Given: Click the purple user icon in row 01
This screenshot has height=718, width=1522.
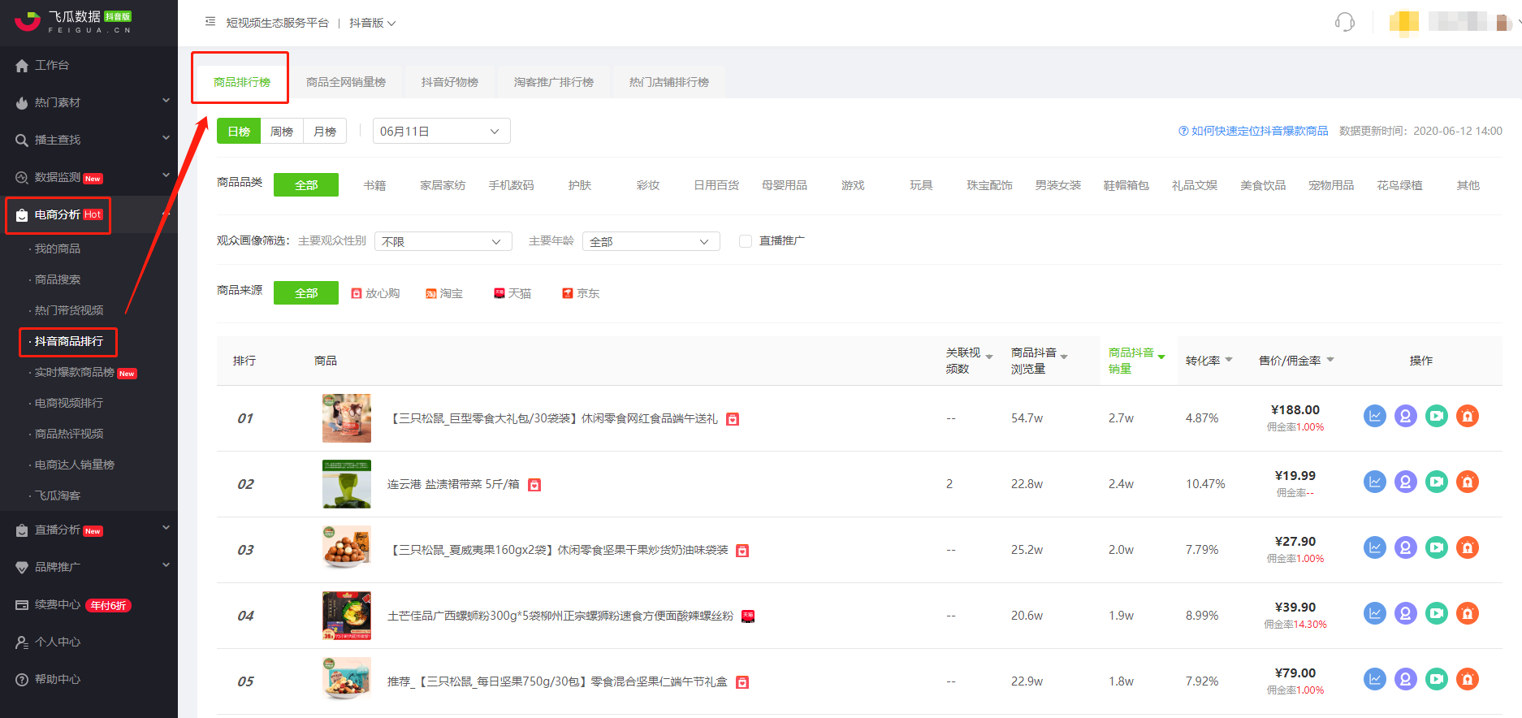Looking at the screenshot, I should pos(1406,417).
